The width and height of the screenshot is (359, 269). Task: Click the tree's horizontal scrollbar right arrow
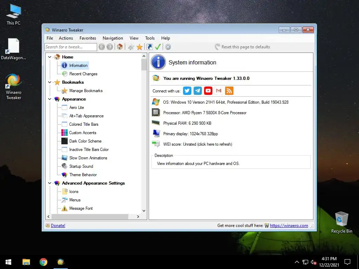point(138,216)
